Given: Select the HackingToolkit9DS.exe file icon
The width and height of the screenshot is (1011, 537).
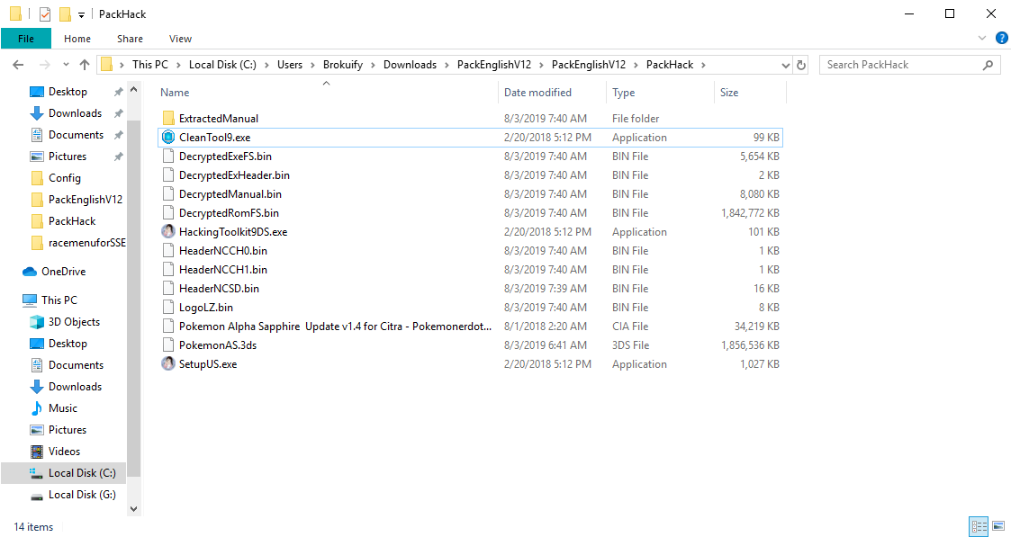Looking at the screenshot, I should (x=168, y=232).
